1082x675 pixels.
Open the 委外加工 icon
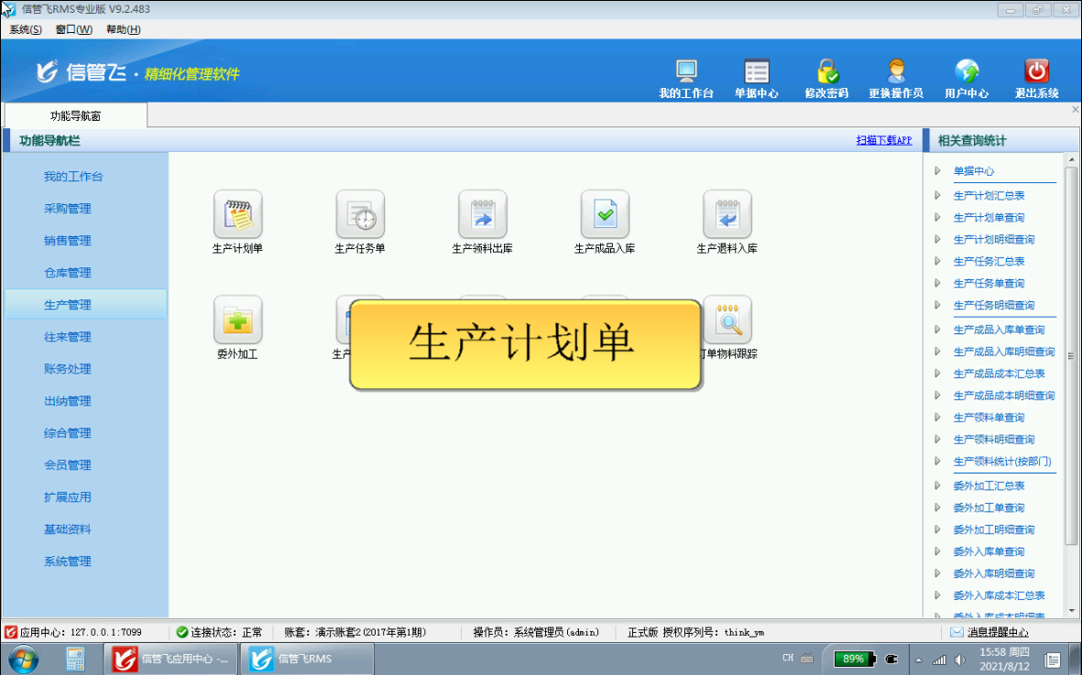[x=237, y=320]
